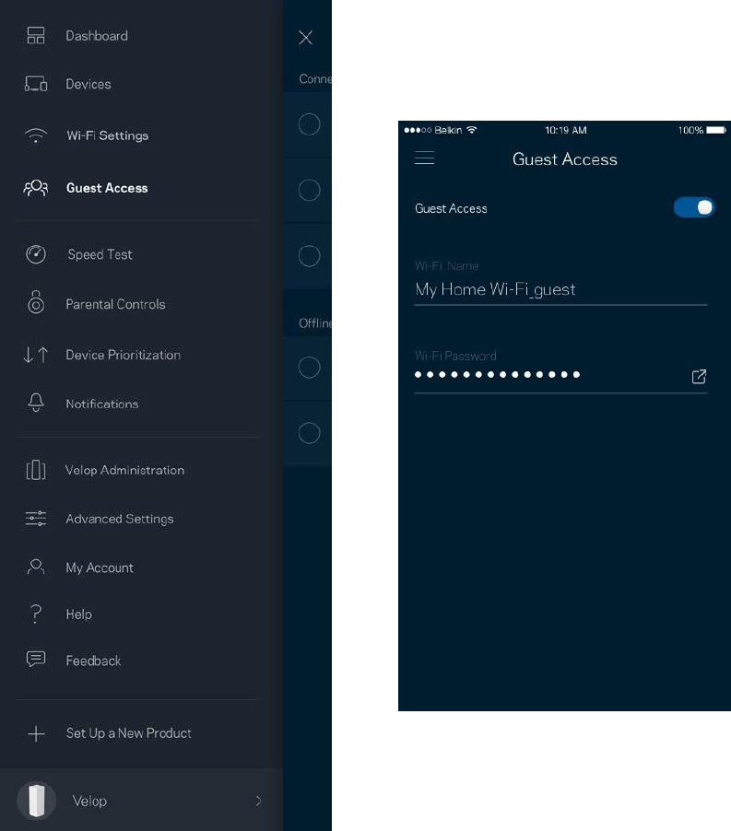Go to Advanced Settings

point(119,519)
